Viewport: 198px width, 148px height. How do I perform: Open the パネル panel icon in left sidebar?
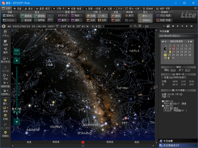click(x=5, y=34)
